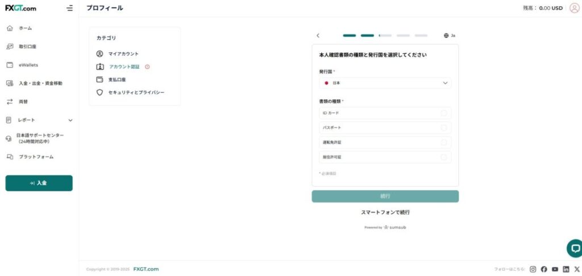Click the スマートフォンで続行 link
Image resolution: width=582 pixels, height=276 pixels.
coord(385,212)
